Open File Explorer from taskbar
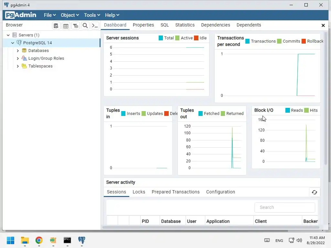The image size is (331, 248). click(25, 240)
